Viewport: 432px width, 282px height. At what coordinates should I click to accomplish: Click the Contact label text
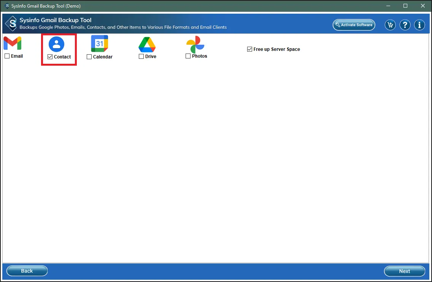click(62, 57)
